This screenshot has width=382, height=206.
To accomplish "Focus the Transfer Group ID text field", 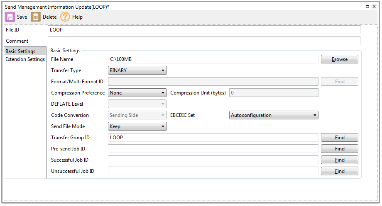I will pyautogui.click(x=213, y=138).
